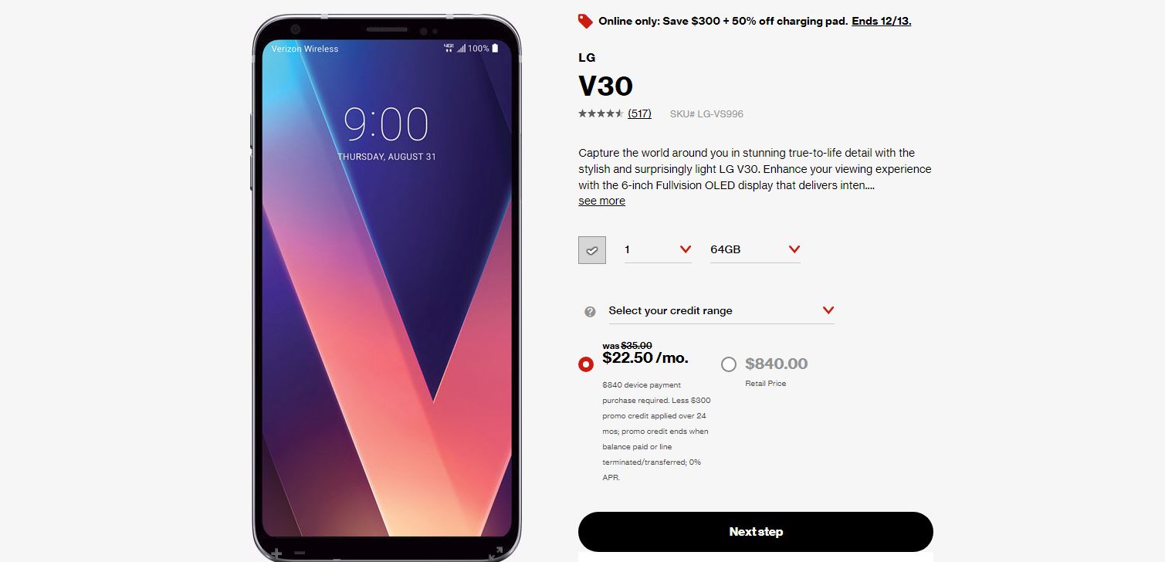
Task: Choose the $840.00 Retail Price option
Action: [x=729, y=364]
